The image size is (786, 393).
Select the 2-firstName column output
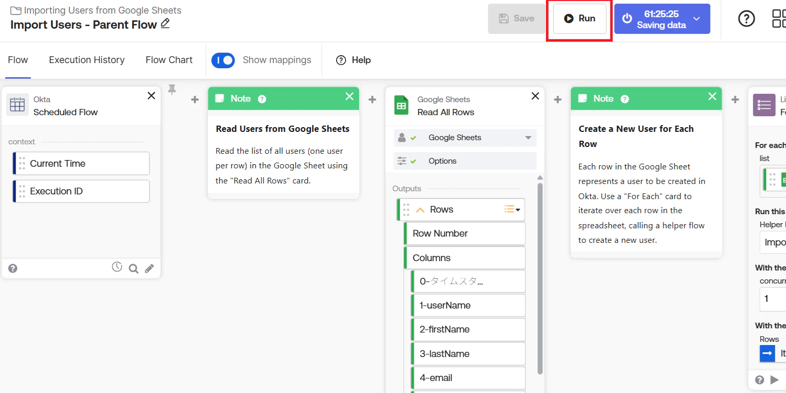468,329
